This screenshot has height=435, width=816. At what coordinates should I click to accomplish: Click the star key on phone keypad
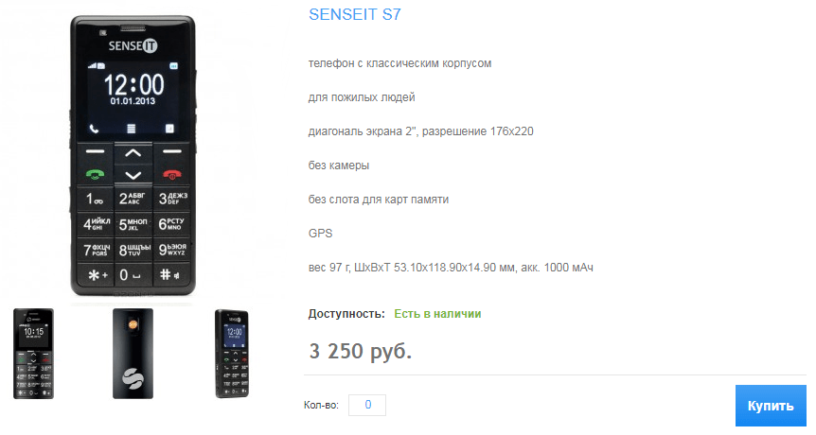(x=96, y=275)
